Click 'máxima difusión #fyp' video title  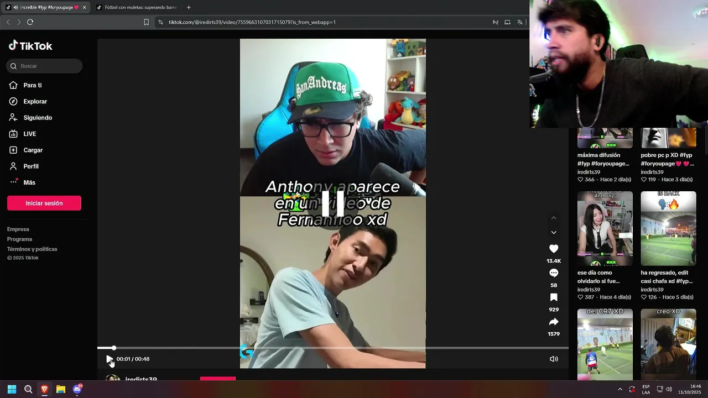point(603,159)
